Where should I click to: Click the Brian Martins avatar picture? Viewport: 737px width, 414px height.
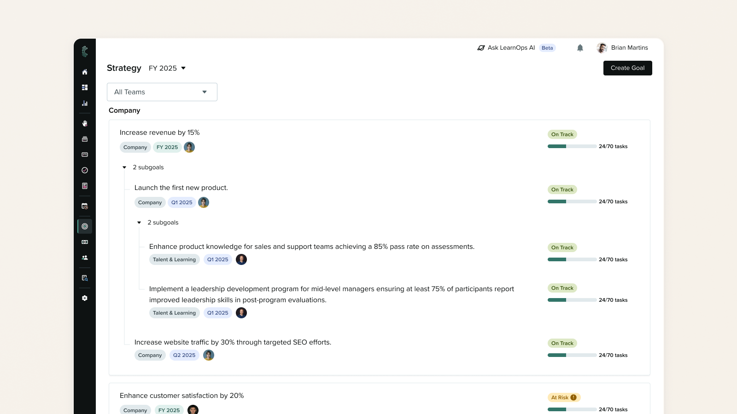coord(602,48)
